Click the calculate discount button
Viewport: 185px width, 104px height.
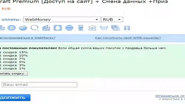tap(14, 73)
